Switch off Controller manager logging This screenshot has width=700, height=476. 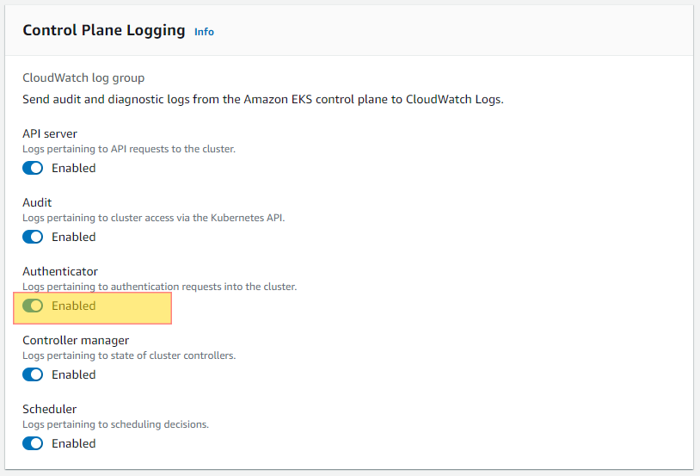tap(33, 374)
